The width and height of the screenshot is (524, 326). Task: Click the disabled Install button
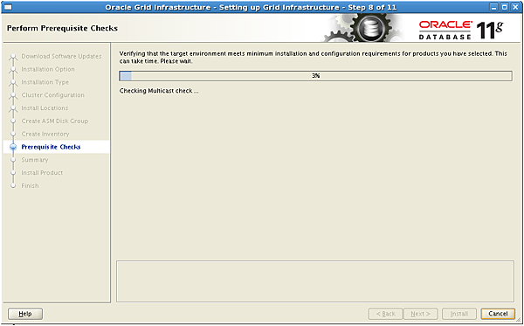point(459,314)
